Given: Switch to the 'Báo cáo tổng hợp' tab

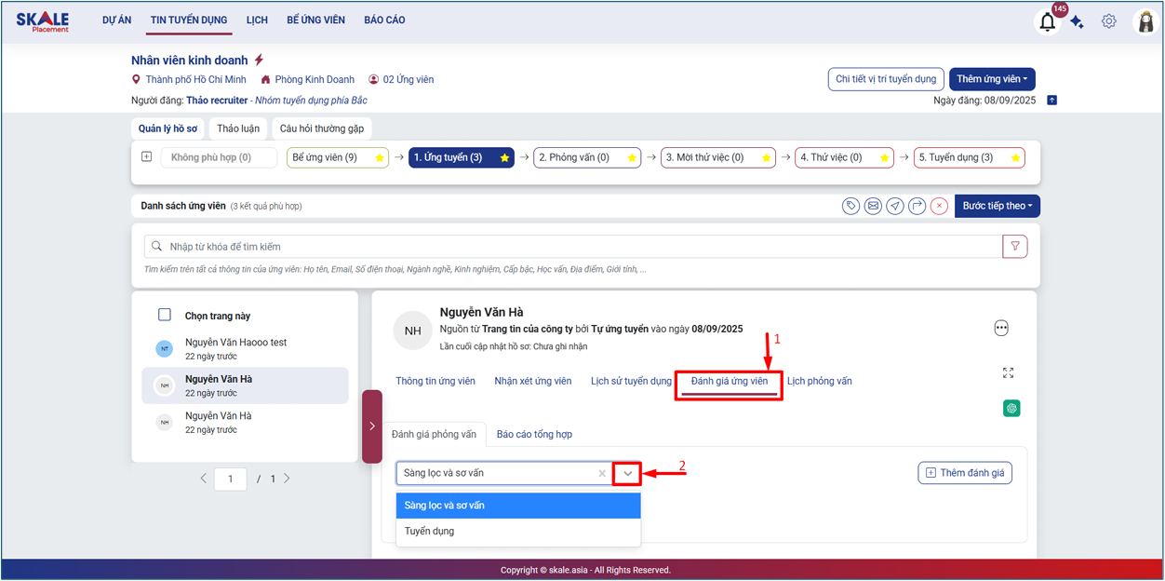Looking at the screenshot, I should [534, 435].
